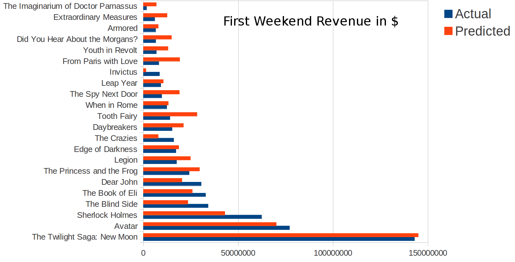Select the Predicted bar for Sherlock Holmes
Image resolution: width=515 pixels, height=262 pixels.
(184, 213)
